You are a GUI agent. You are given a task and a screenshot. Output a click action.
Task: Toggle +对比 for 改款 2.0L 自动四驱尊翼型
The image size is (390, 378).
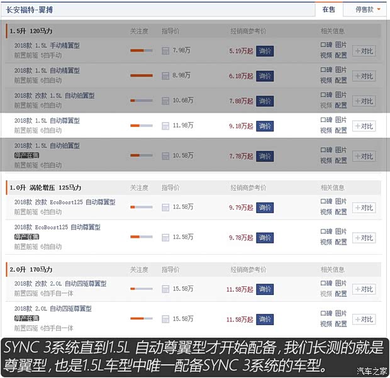[364, 289]
